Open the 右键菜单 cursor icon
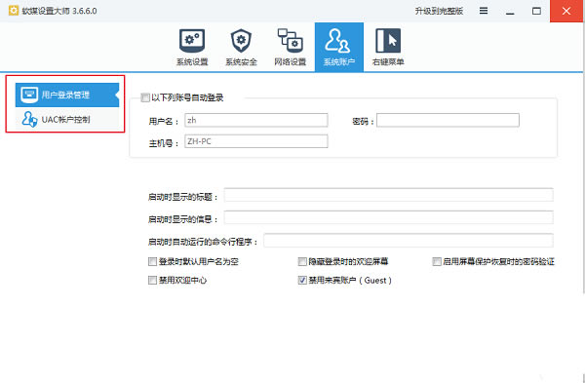This screenshot has width=585, height=383. click(388, 41)
